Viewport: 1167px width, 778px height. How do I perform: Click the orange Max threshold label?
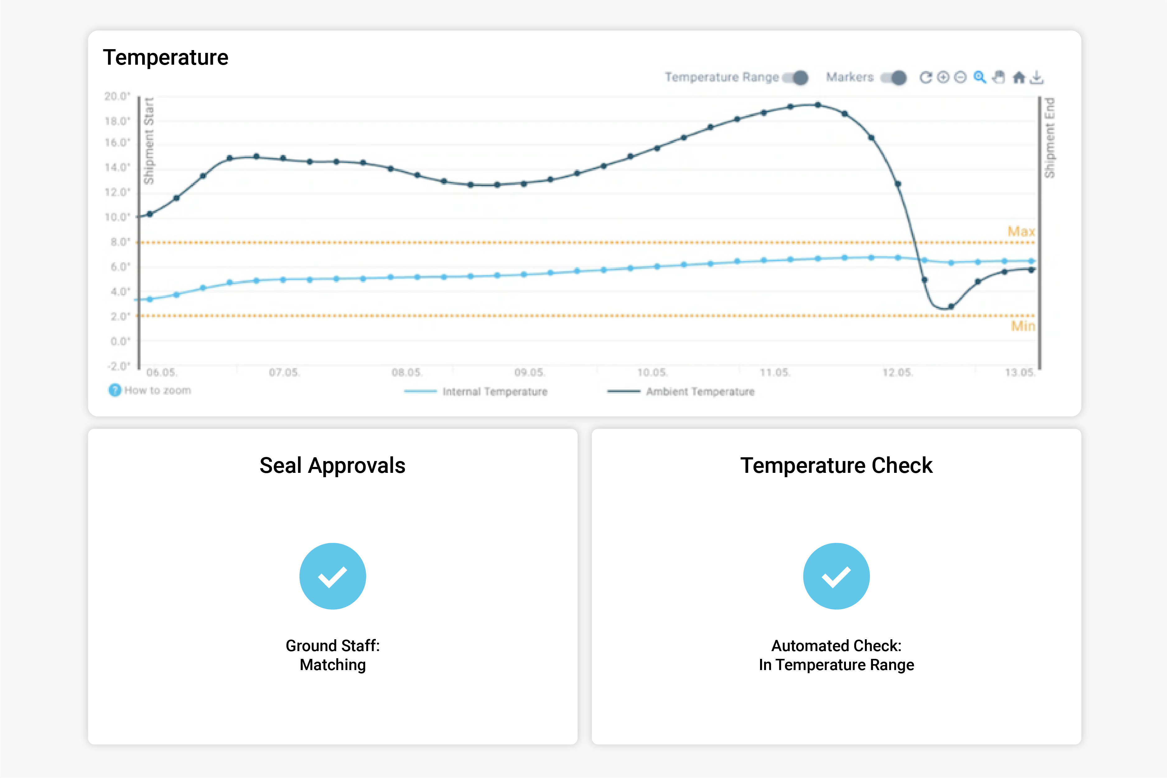coord(1021,231)
